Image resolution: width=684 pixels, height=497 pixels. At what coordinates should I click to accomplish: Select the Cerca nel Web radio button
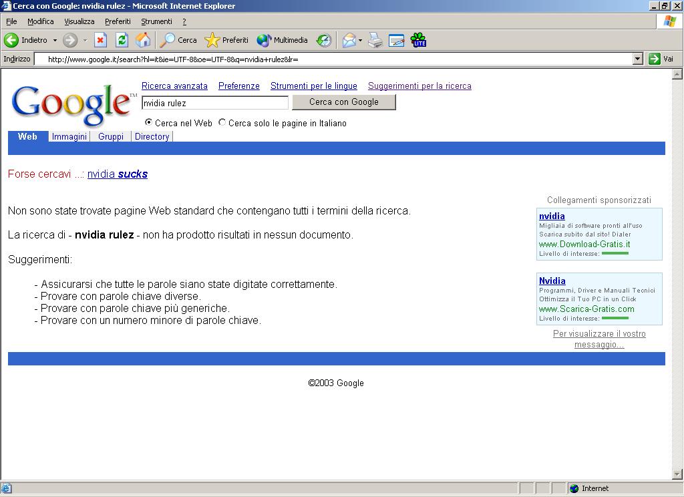[x=148, y=122]
